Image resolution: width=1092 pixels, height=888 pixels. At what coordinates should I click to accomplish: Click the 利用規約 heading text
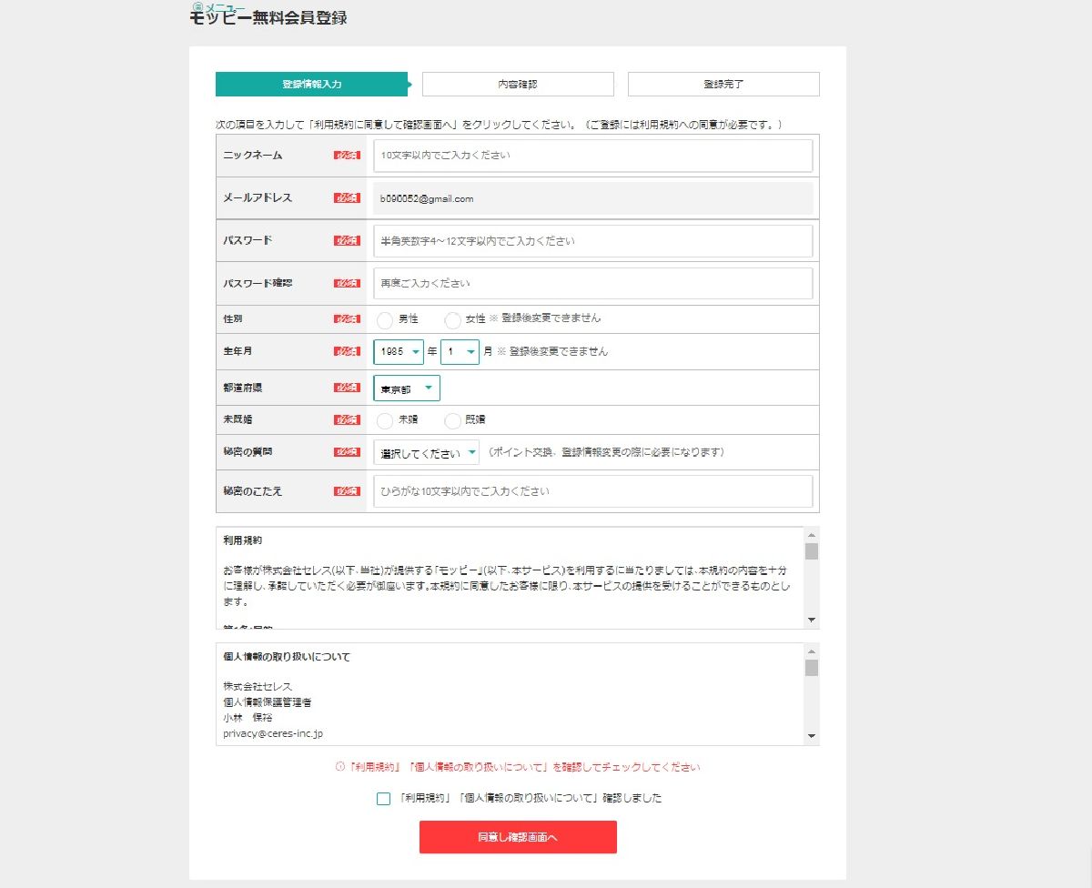click(x=243, y=540)
